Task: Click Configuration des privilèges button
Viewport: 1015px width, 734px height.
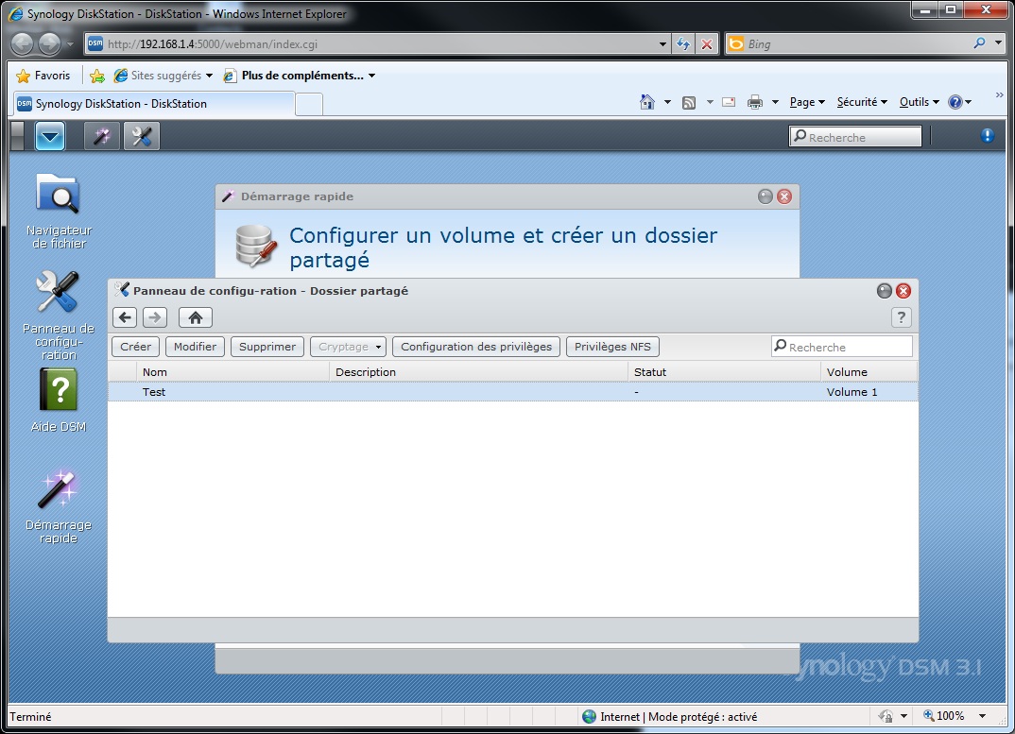Action: click(x=475, y=347)
